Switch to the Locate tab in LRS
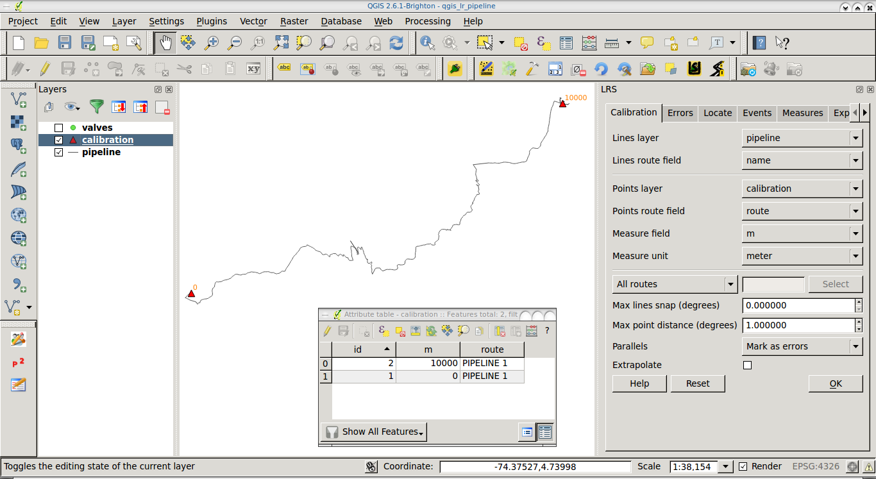This screenshot has height=479, width=876. tap(718, 113)
